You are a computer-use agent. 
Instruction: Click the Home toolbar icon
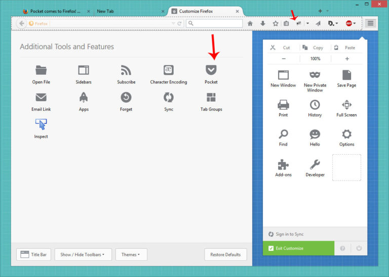[250, 24]
